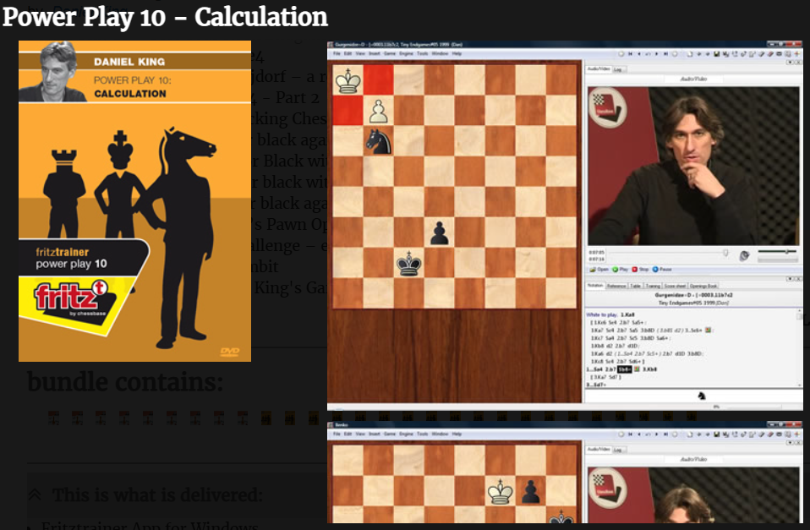Click the red Stop button
Screen dimensions: 810x530
[640, 269]
